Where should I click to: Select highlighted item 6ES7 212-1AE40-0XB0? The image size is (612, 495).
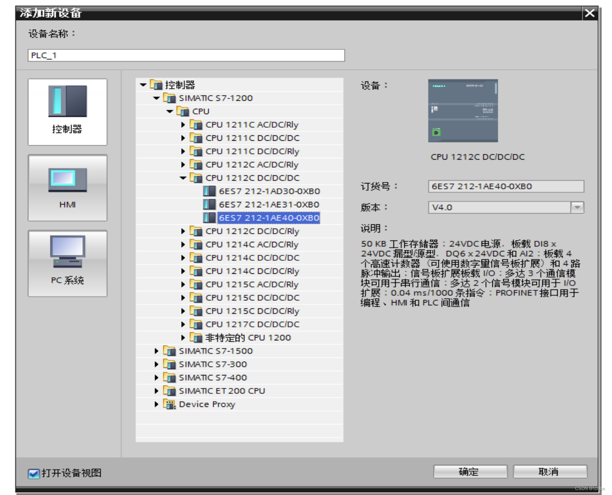(269, 218)
